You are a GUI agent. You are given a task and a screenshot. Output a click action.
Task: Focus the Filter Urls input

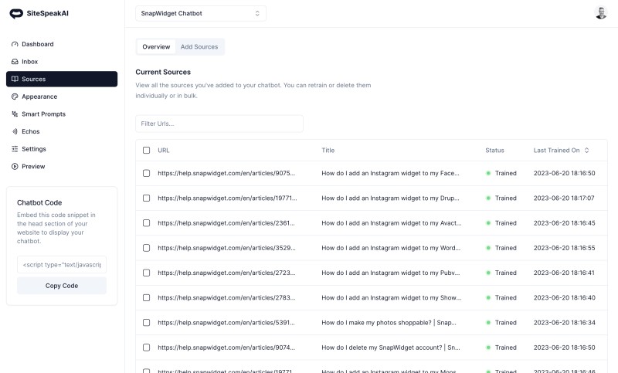click(x=219, y=124)
